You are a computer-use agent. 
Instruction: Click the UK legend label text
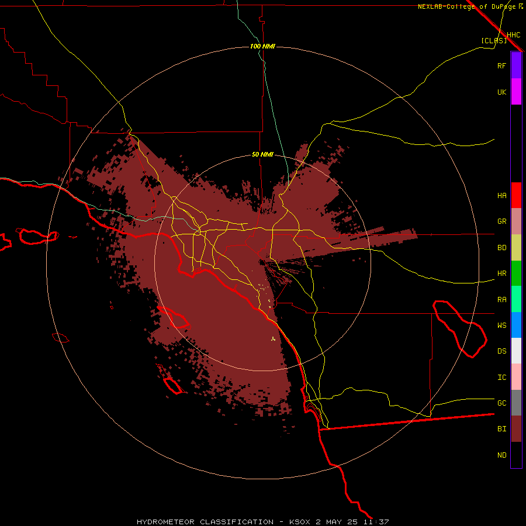pyautogui.click(x=501, y=92)
